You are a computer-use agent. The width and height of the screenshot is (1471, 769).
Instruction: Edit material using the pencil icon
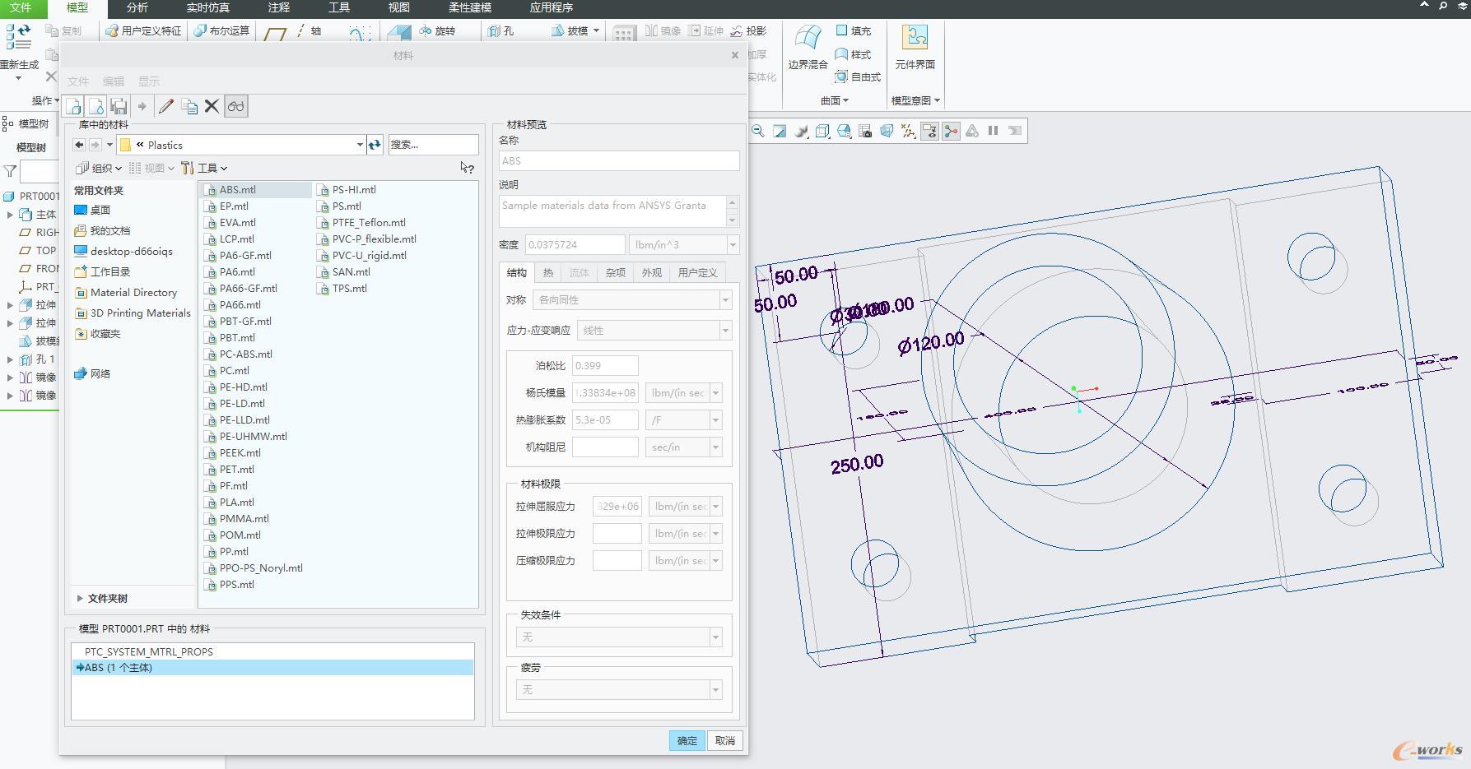pyautogui.click(x=165, y=106)
